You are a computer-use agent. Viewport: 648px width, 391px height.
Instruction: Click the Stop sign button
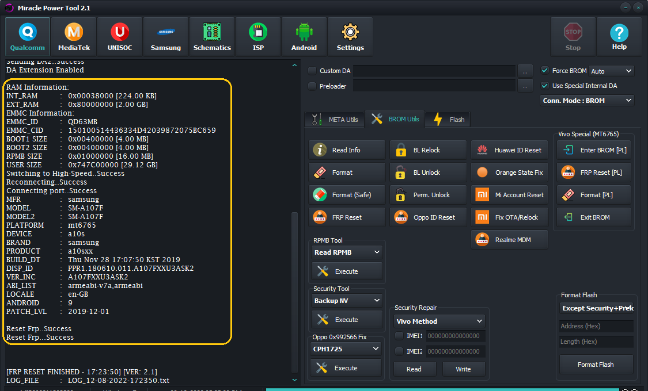(573, 37)
